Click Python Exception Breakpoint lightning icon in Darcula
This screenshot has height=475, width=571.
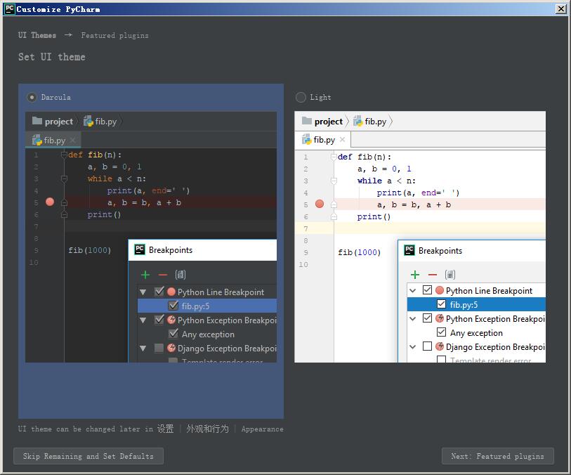pyautogui.click(x=171, y=320)
